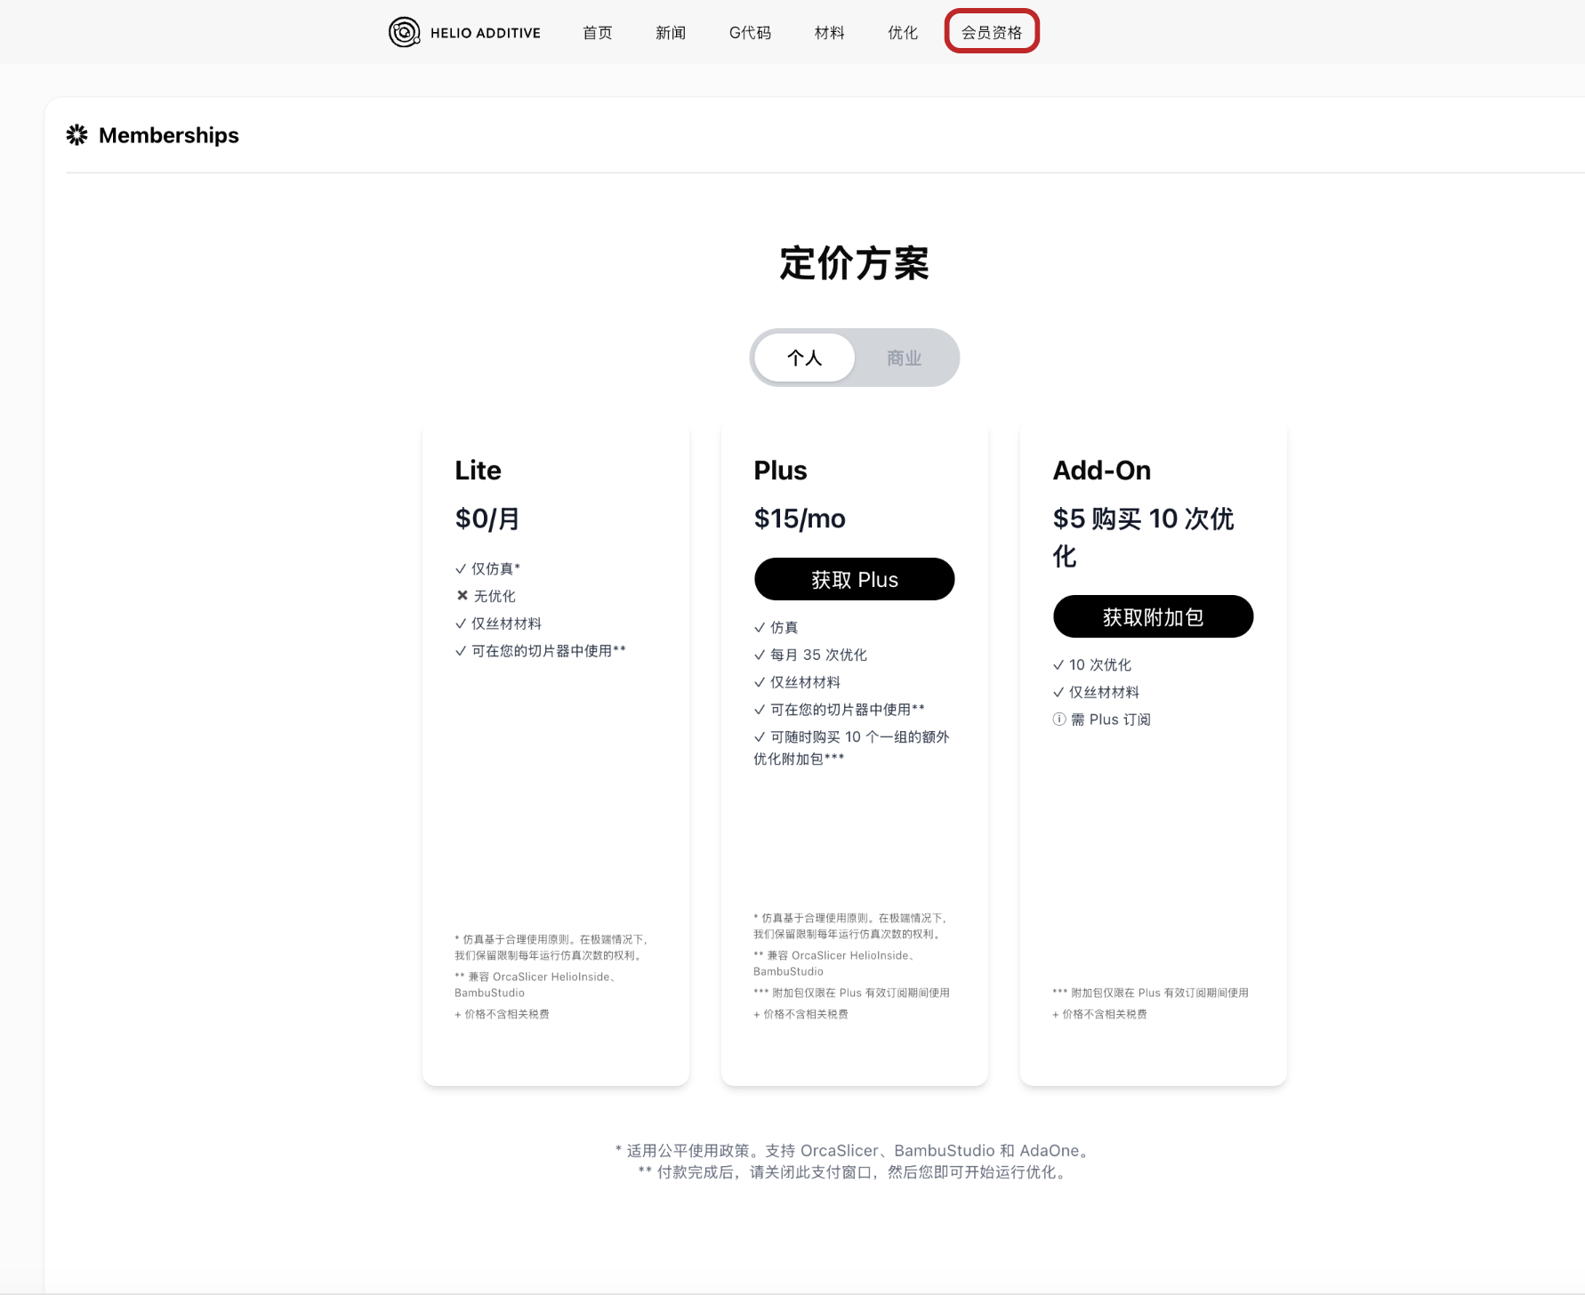Click the 仅仿真* feature in Lite
This screenshot has height=1295, width=1585.
point(487,568)
